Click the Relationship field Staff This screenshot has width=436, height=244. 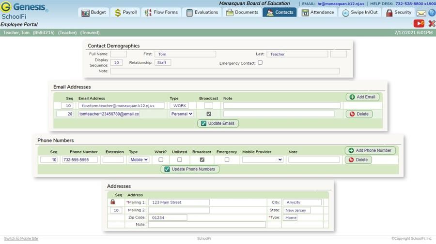point(163,63)
